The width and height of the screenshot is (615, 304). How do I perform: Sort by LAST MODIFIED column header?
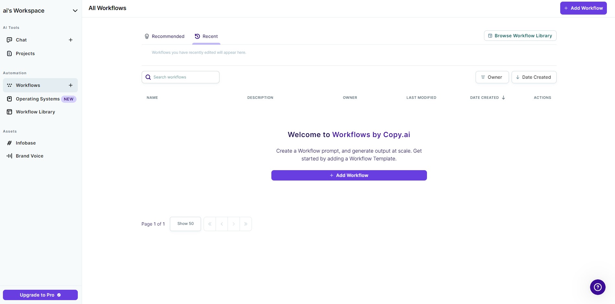(x=421, y=98)
